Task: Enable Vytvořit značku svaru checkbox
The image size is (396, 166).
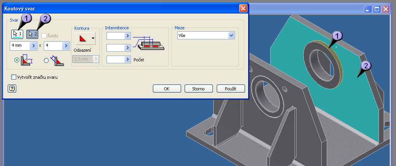Action: [14, 77]
